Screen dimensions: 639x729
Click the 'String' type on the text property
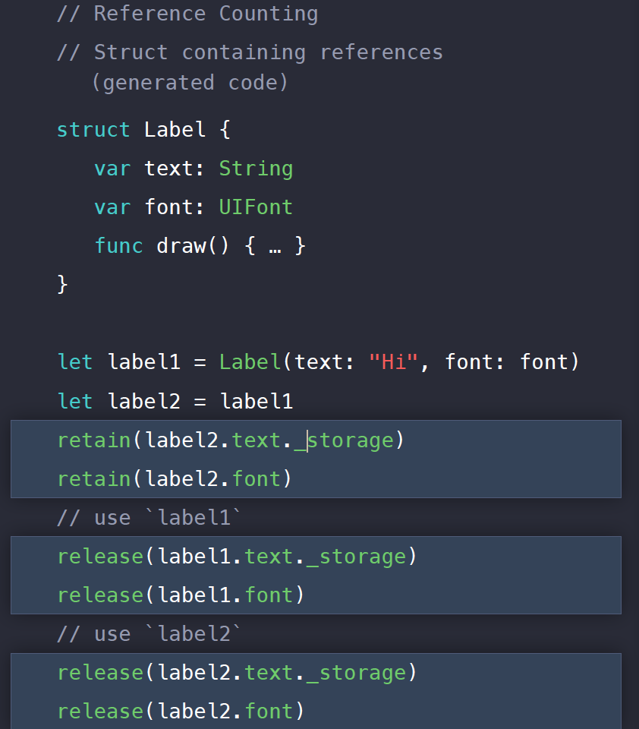coord(256,169)
